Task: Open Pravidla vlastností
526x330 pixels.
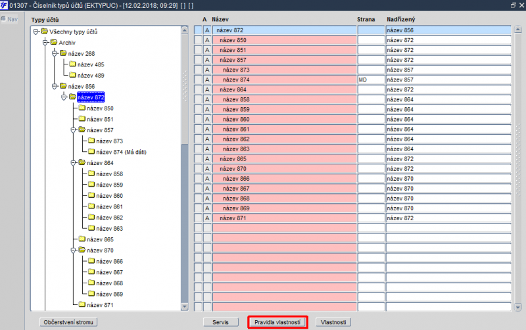Action: [277, 322]
